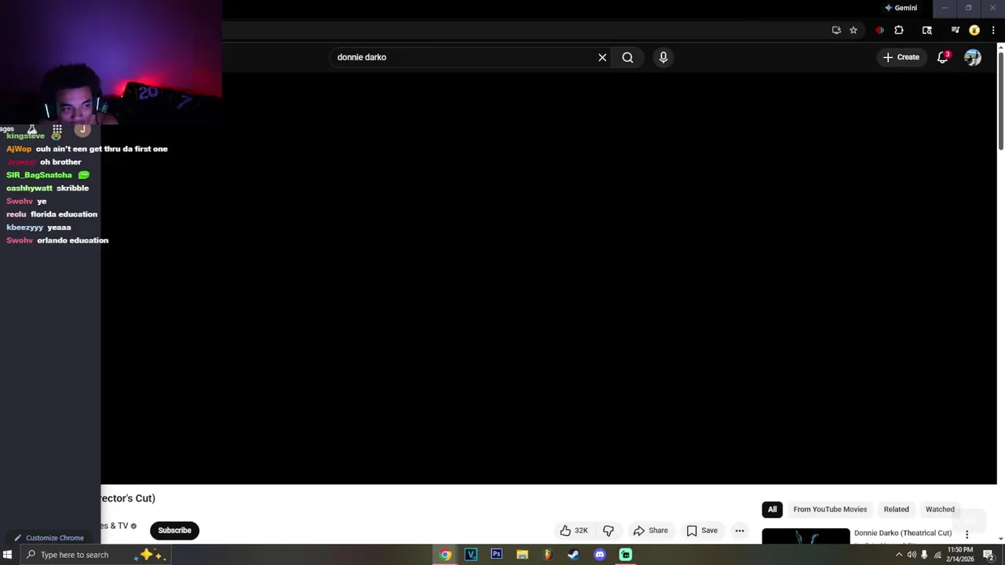Click the black video player area

(549, 279)
